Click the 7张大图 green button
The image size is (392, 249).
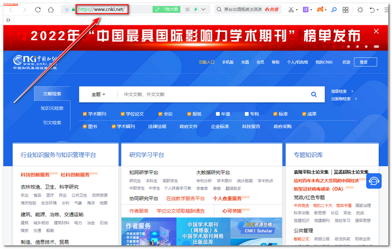point(166,10)
